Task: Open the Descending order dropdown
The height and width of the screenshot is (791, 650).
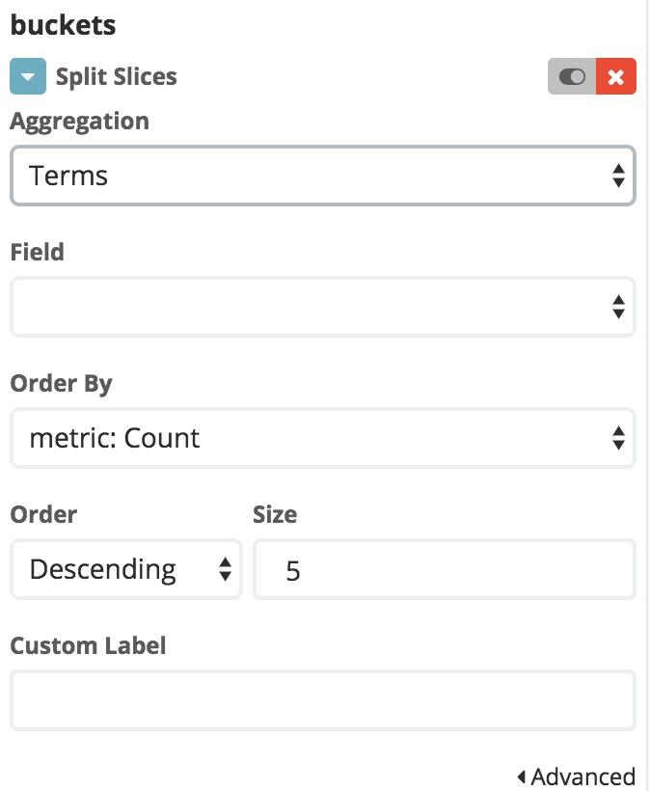Action: [125, 569]
